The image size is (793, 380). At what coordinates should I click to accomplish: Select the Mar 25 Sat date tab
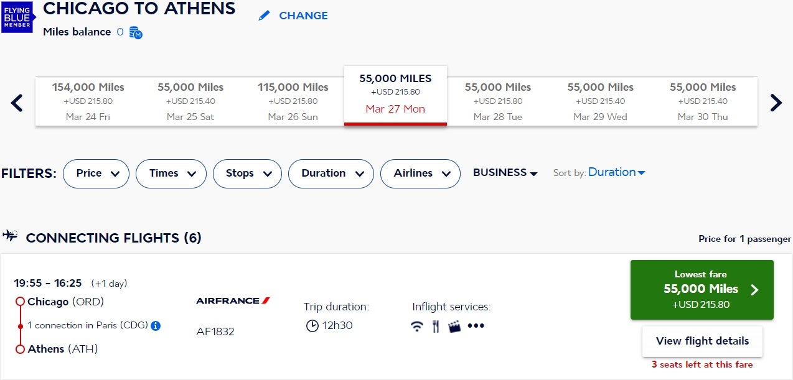[190, 101]
